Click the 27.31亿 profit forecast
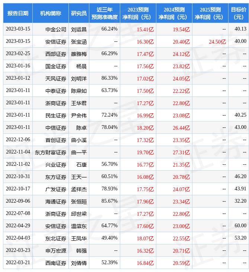Image resolution: width=249 pixels, height=272 pixels. pyautogui.click(x=181, y=152)
